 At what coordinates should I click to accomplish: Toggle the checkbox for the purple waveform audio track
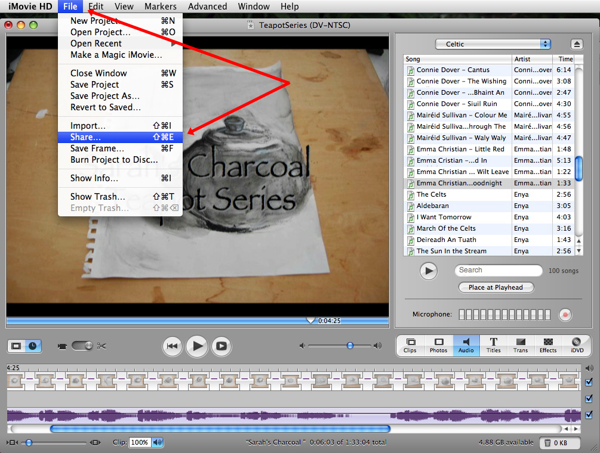tap(589, 415)
